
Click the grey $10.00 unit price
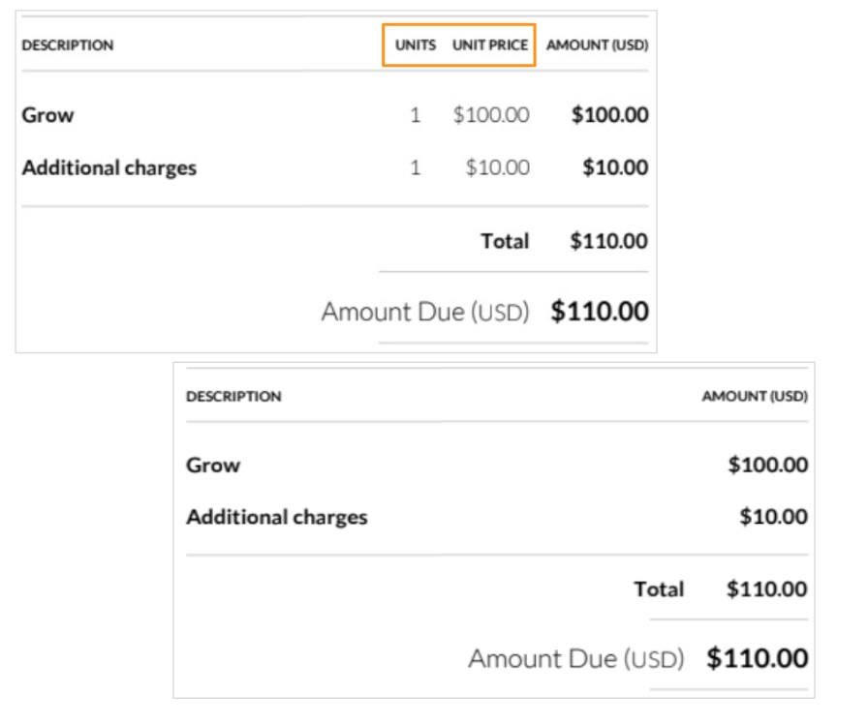click(x=497, y=167)
